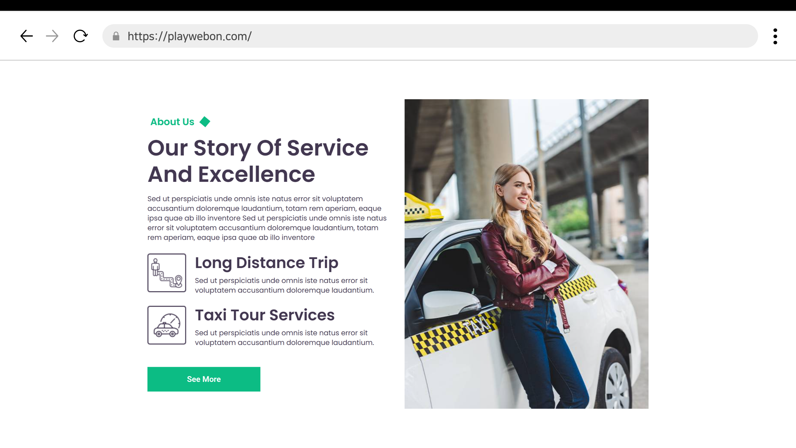
Task: Click the browser forward arrow
Action: click(x=52, y=36)
